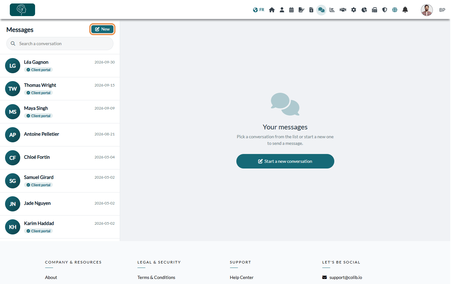Image resolution: width=455 pixels, height=284 pixels.
Task: Click the LG avatar circle
Action: 13,66
